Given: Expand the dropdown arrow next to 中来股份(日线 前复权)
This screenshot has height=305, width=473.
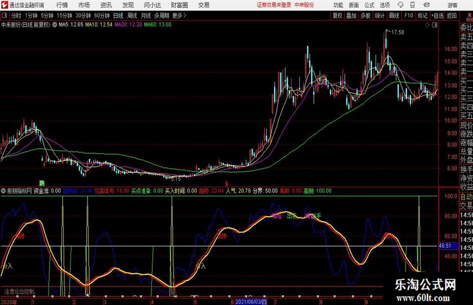Looking at the screenshot, I should (x=55, y=25).
